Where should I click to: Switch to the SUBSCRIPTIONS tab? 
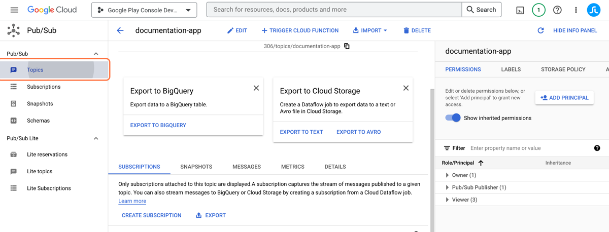139,167
